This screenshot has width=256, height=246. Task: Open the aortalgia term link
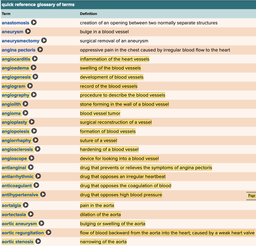[x=12, y=205]
